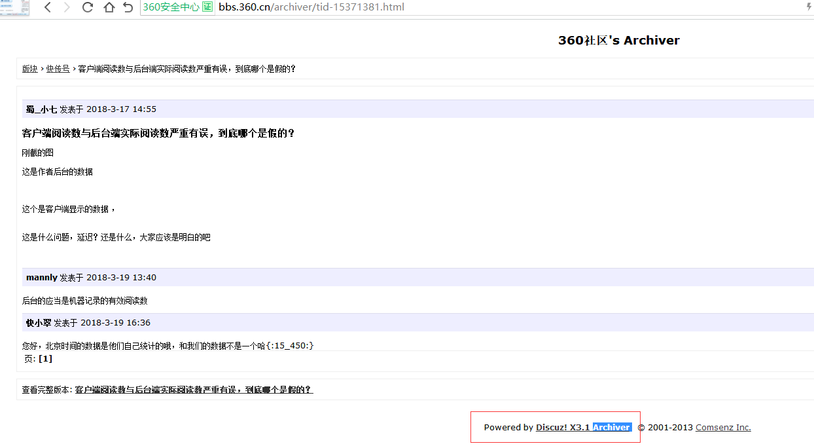Click author name 快小翠
This screenshot has width=814, height=448.
coord(39,323)
